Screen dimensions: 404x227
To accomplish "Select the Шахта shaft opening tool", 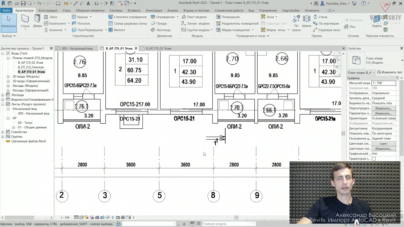I will pos(306,21).
